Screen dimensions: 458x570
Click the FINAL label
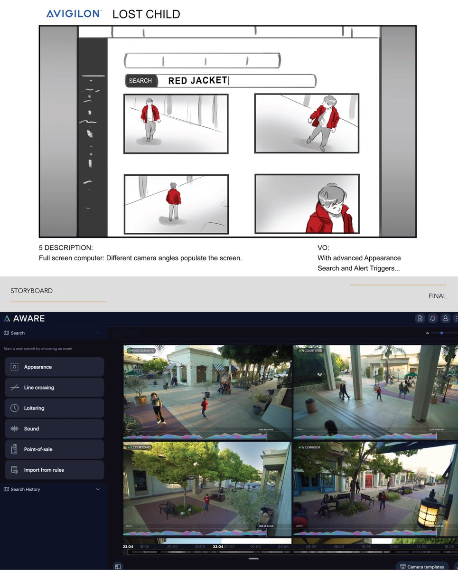pyautogui.click(x=437, y=296)
